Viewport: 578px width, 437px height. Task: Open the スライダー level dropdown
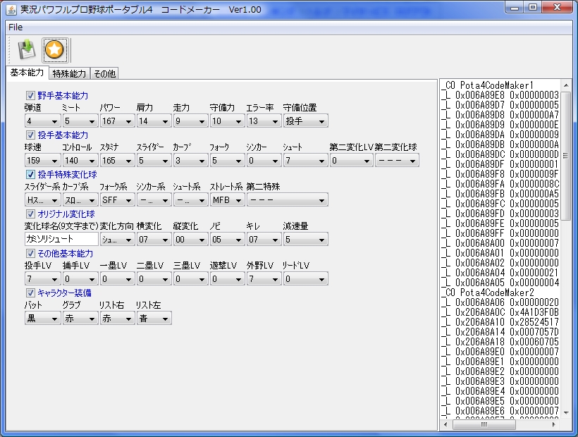tap(154, 160)
